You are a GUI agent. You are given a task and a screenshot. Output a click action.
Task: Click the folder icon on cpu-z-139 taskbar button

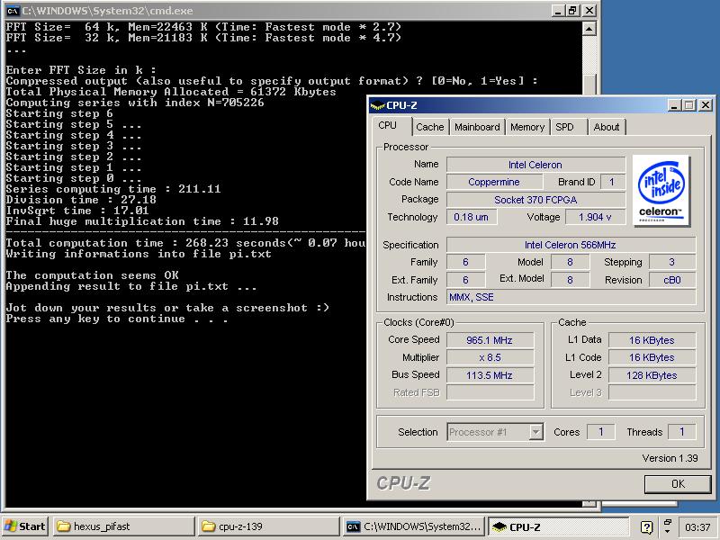pos(209,526)
